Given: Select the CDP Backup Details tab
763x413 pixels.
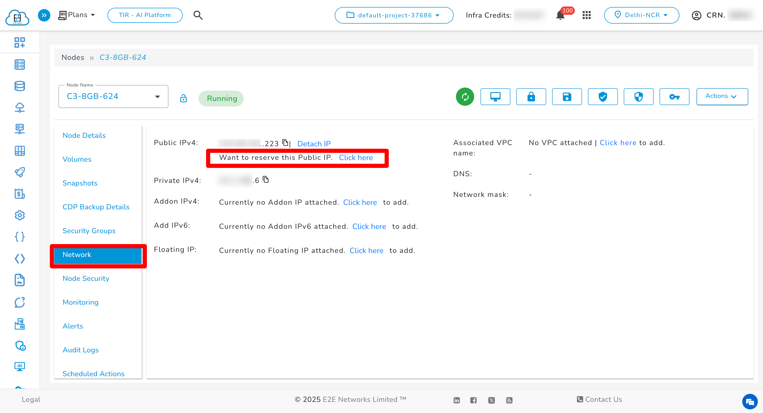Looking at the screenshot, I should (96, 207).
